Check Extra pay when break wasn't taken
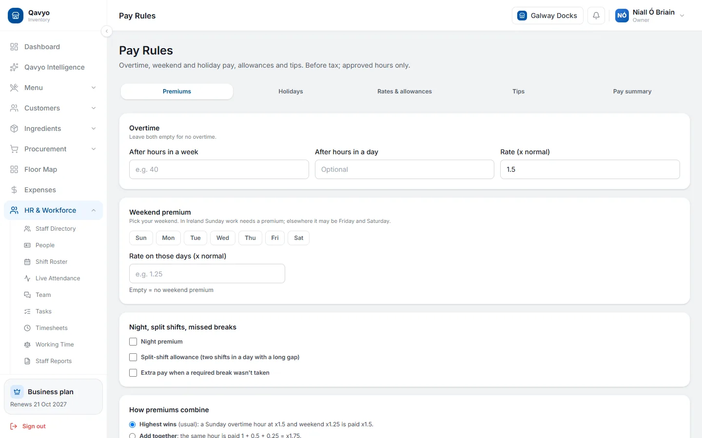 click(x=133, y=373)
